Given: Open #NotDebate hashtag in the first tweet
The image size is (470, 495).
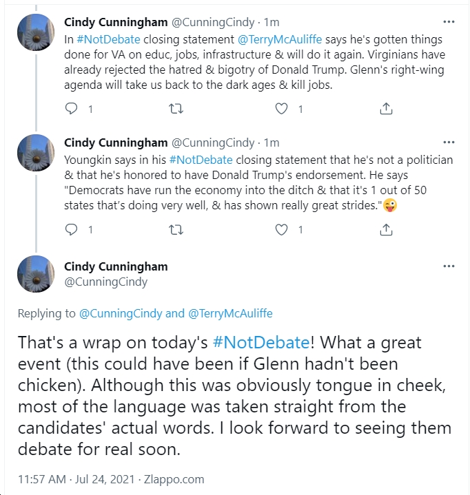Looking at the screenshot, I should pos(108,39).
